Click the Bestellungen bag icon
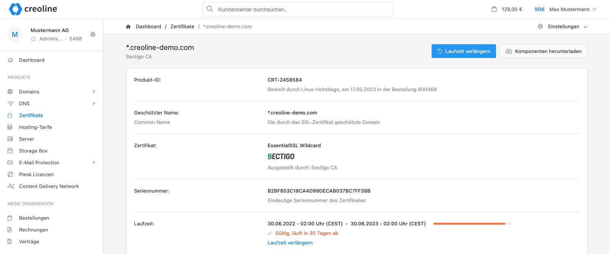This screenshot has height=254, width=610. [10, 218]
